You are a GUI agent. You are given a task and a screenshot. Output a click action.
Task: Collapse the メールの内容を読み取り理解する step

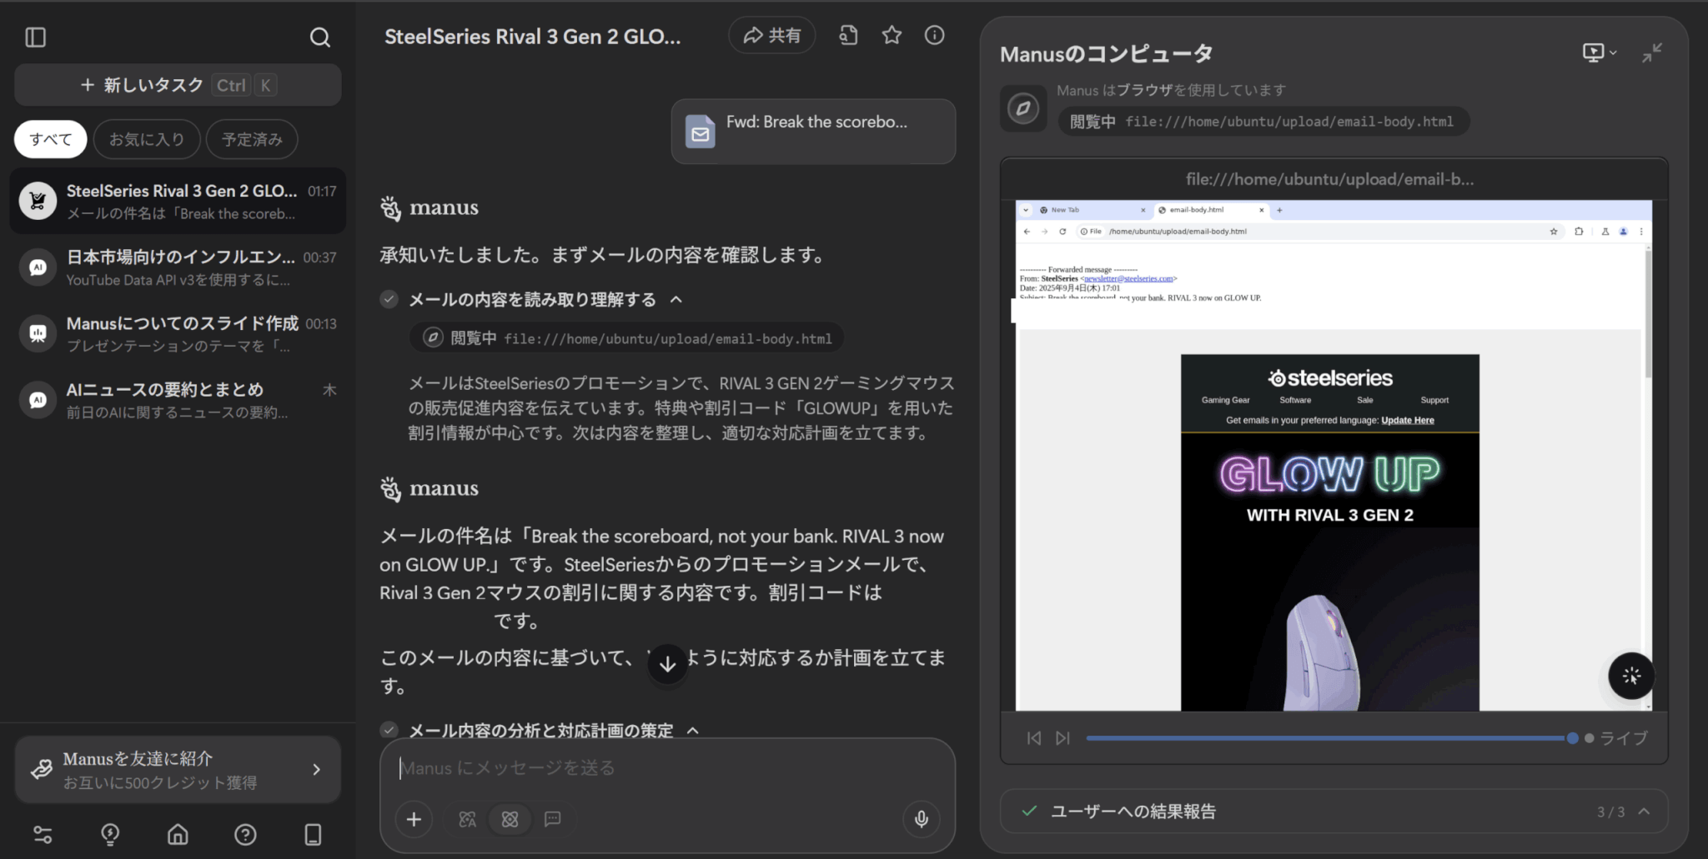tap(676, 300)
